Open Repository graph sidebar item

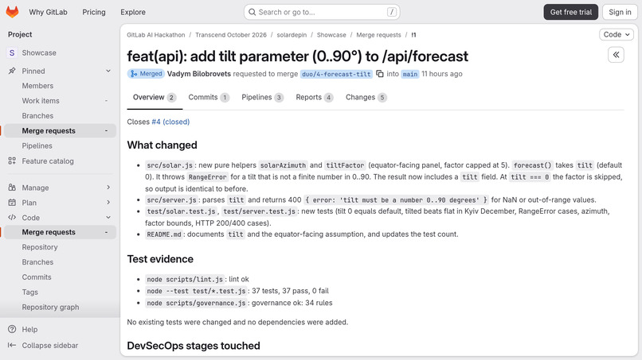point(61,308)
